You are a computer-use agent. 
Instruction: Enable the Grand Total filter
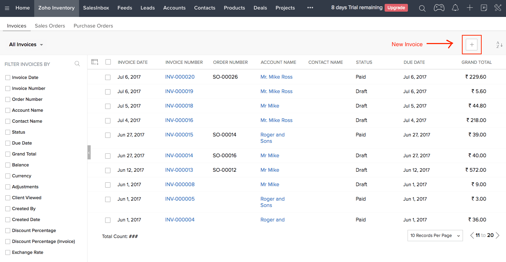click(8, 154)
